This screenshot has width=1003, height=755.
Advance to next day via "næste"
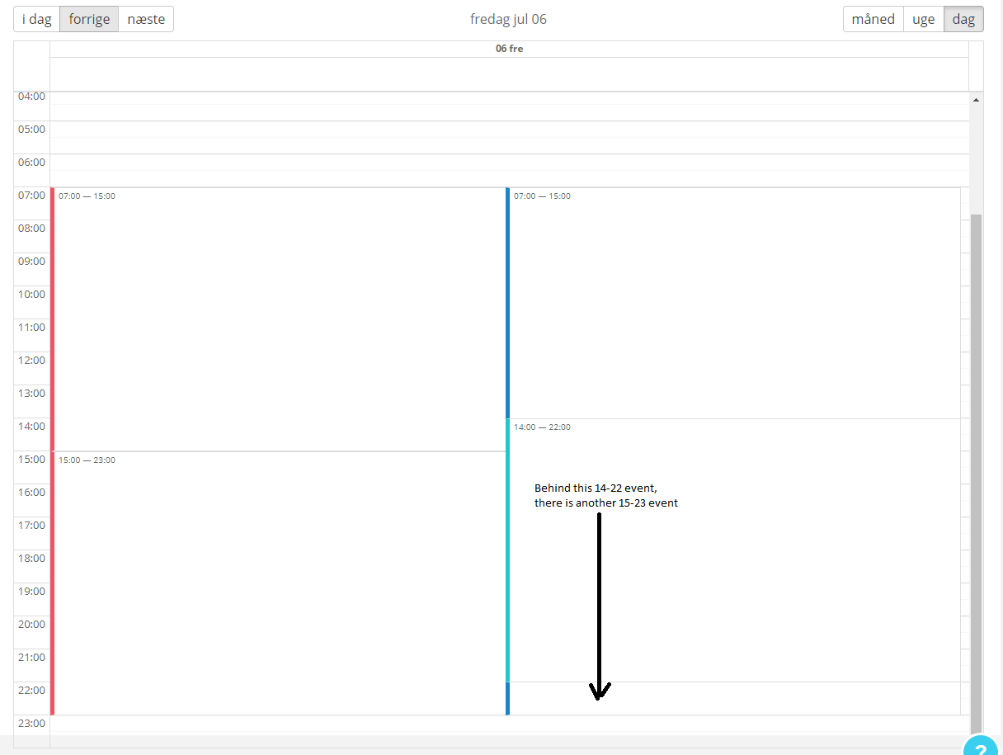point(145,18)
